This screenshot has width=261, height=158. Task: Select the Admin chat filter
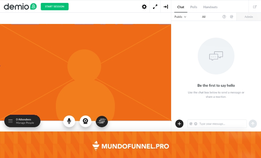[x=249, y=17]
